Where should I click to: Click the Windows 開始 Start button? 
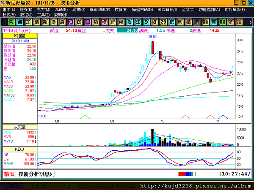click(x=12, y=186)
